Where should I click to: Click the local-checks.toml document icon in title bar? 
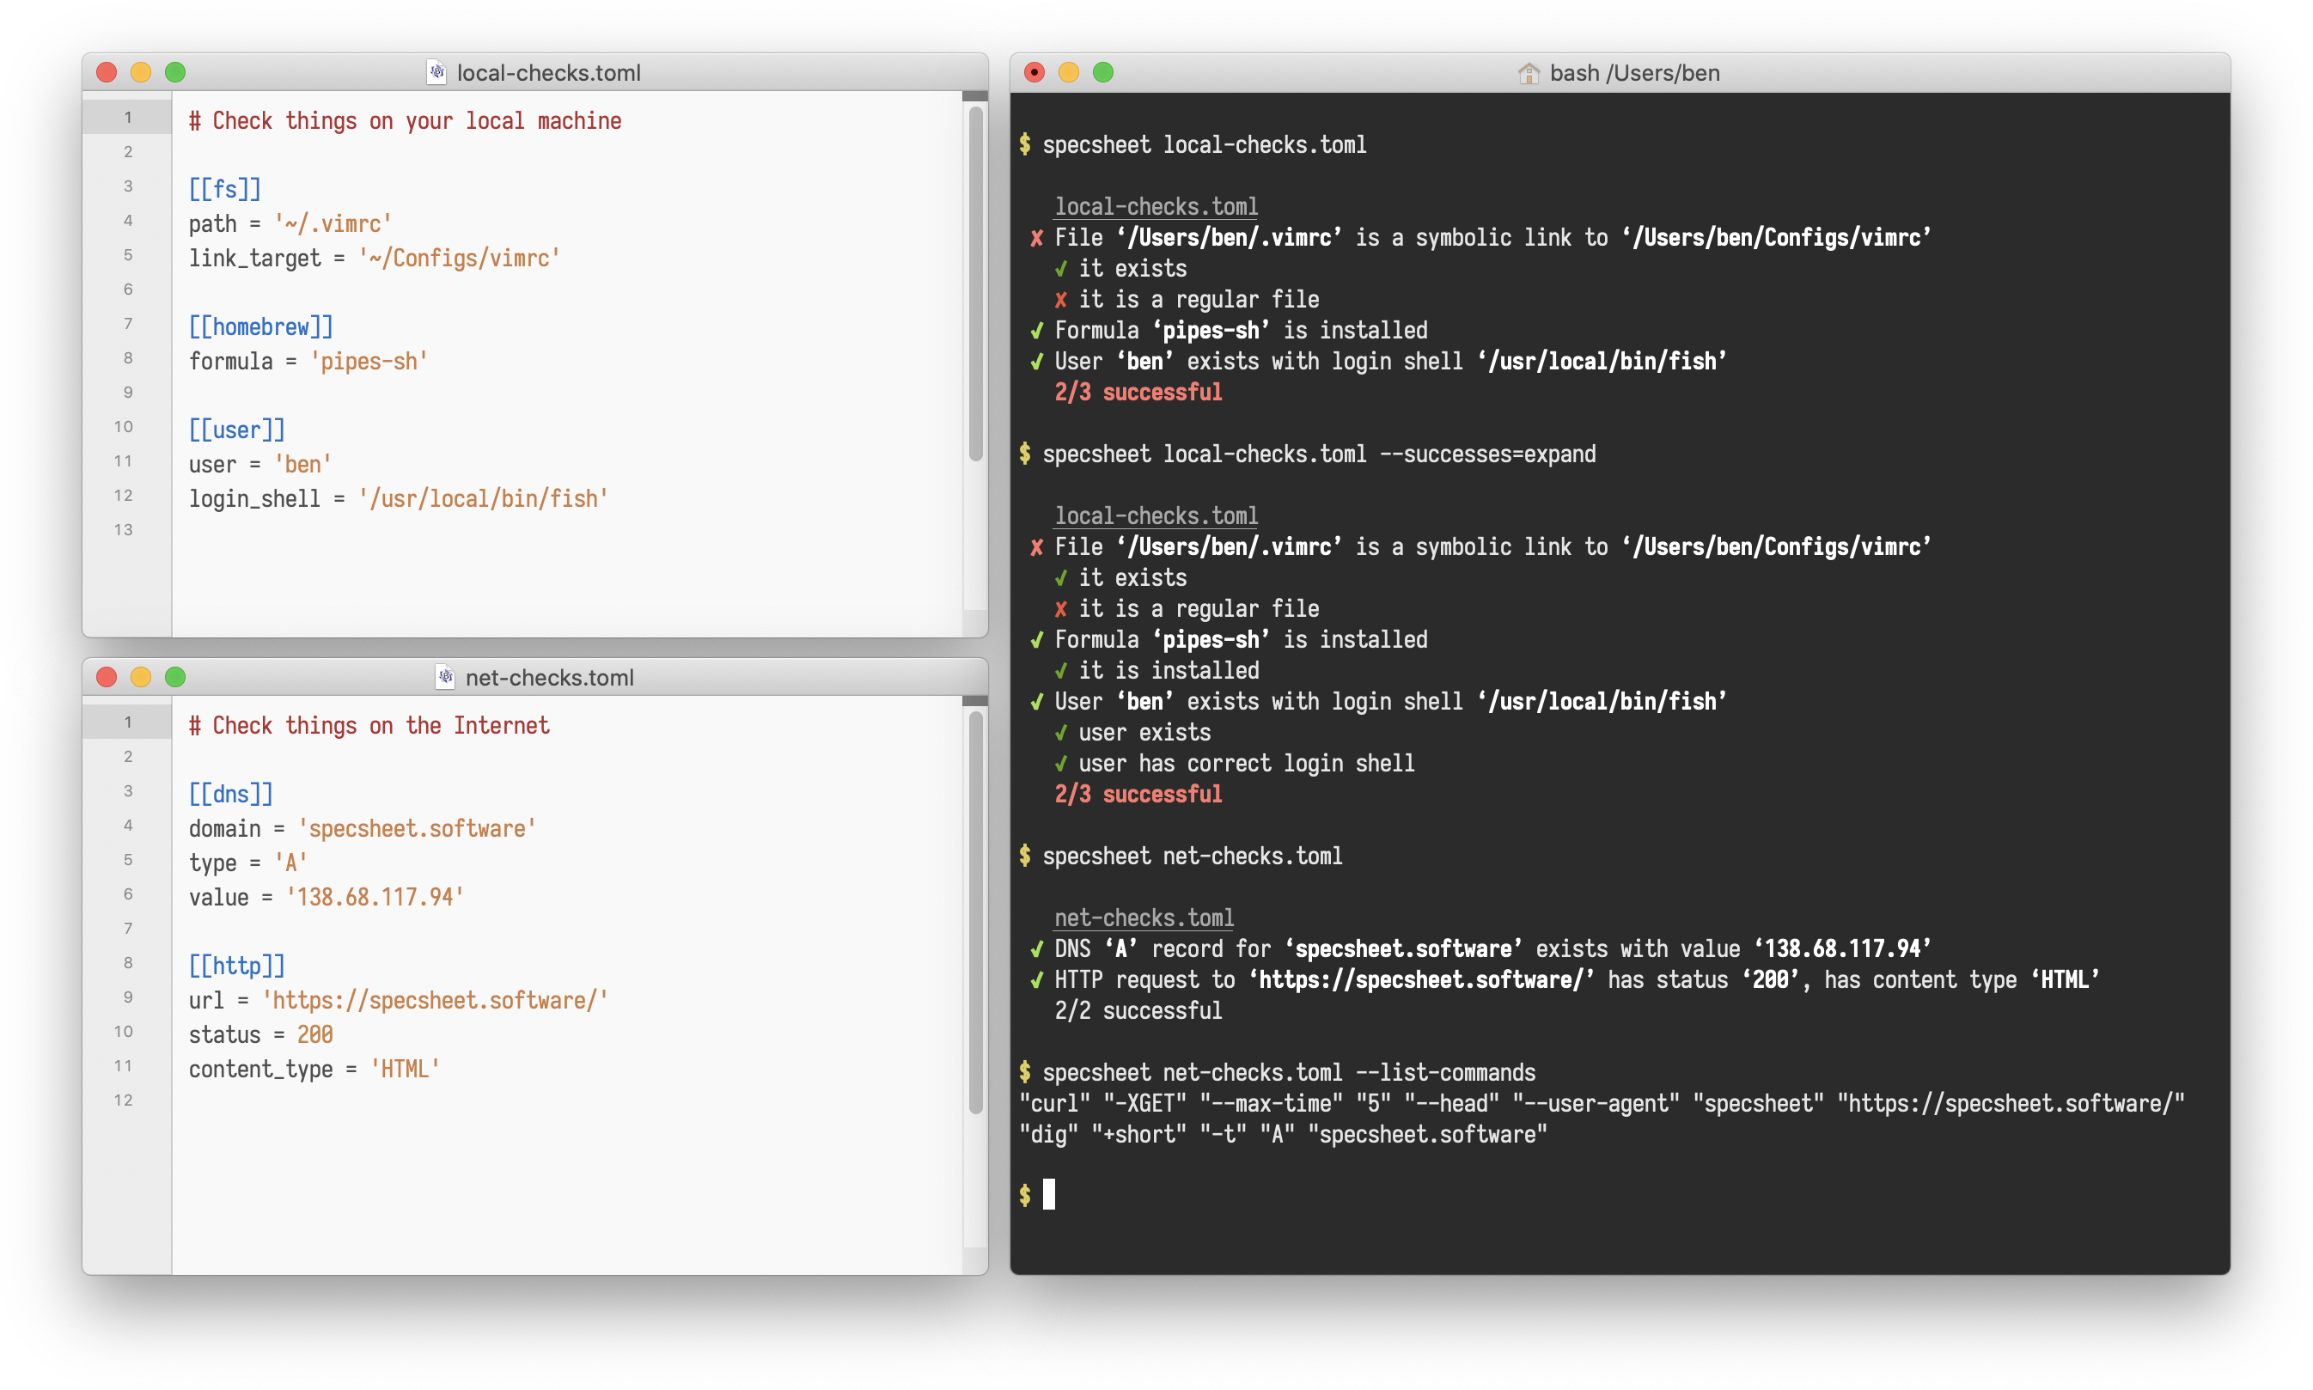pos(436,72)
